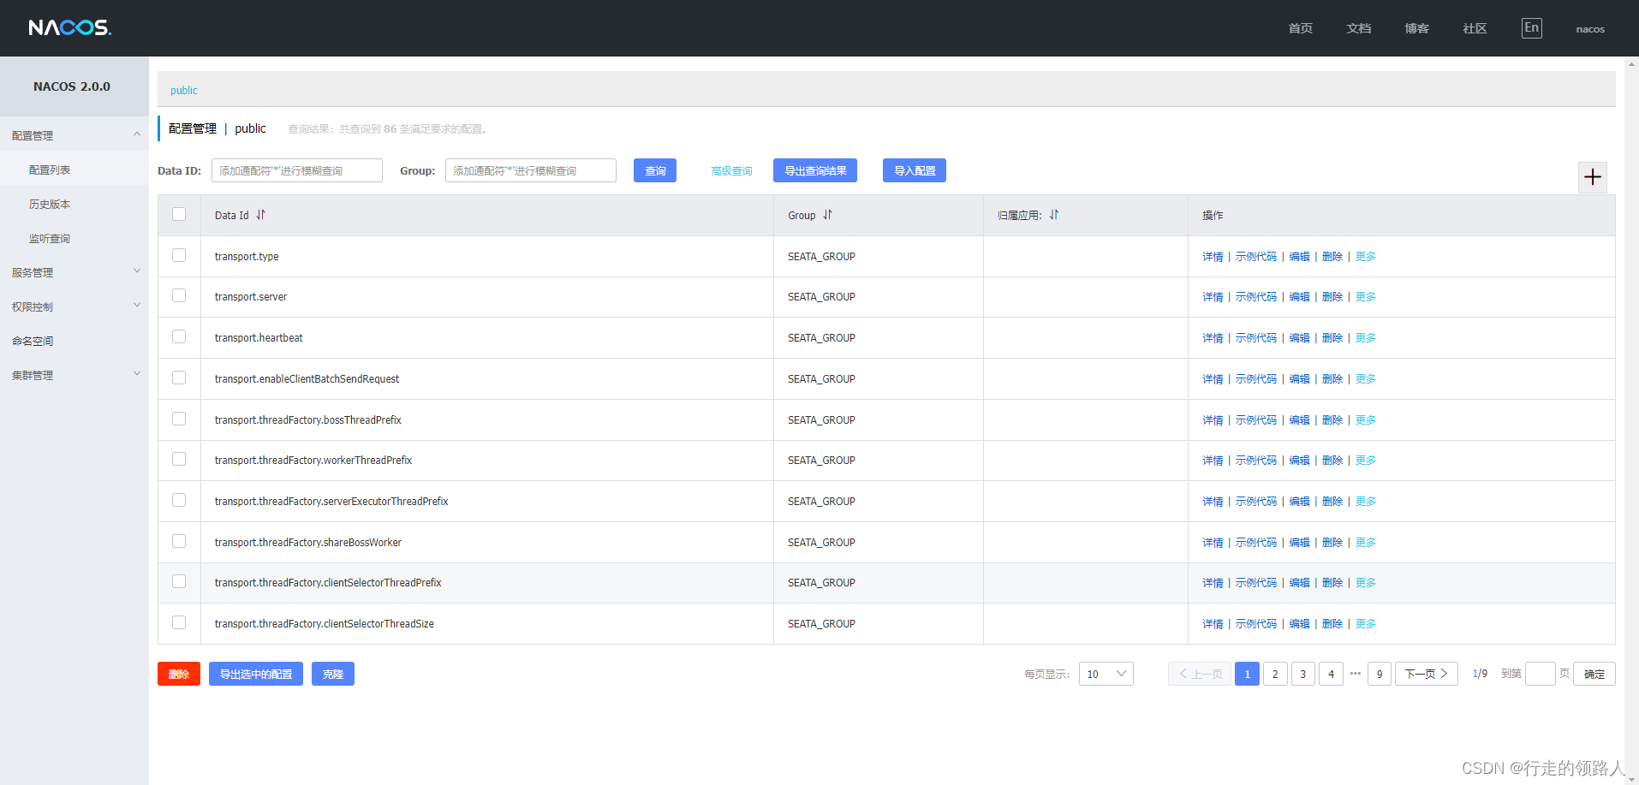Click 导入配置 button
1639x785 pixels.
[x=915, y=170]
